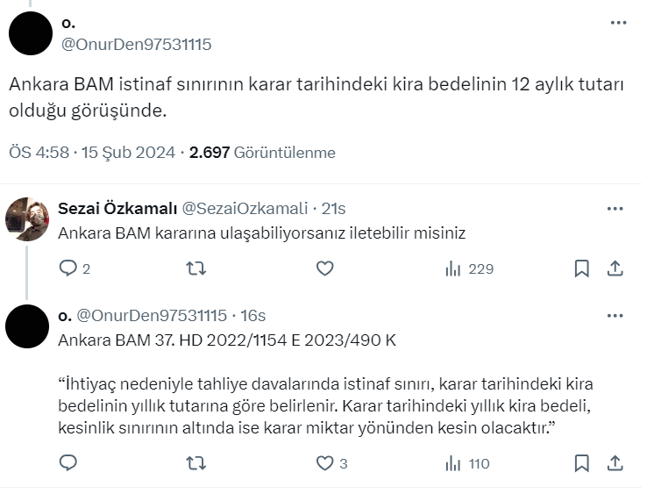Open more options on bottom reply
The image size is (647, 501).
coord(615,315)
